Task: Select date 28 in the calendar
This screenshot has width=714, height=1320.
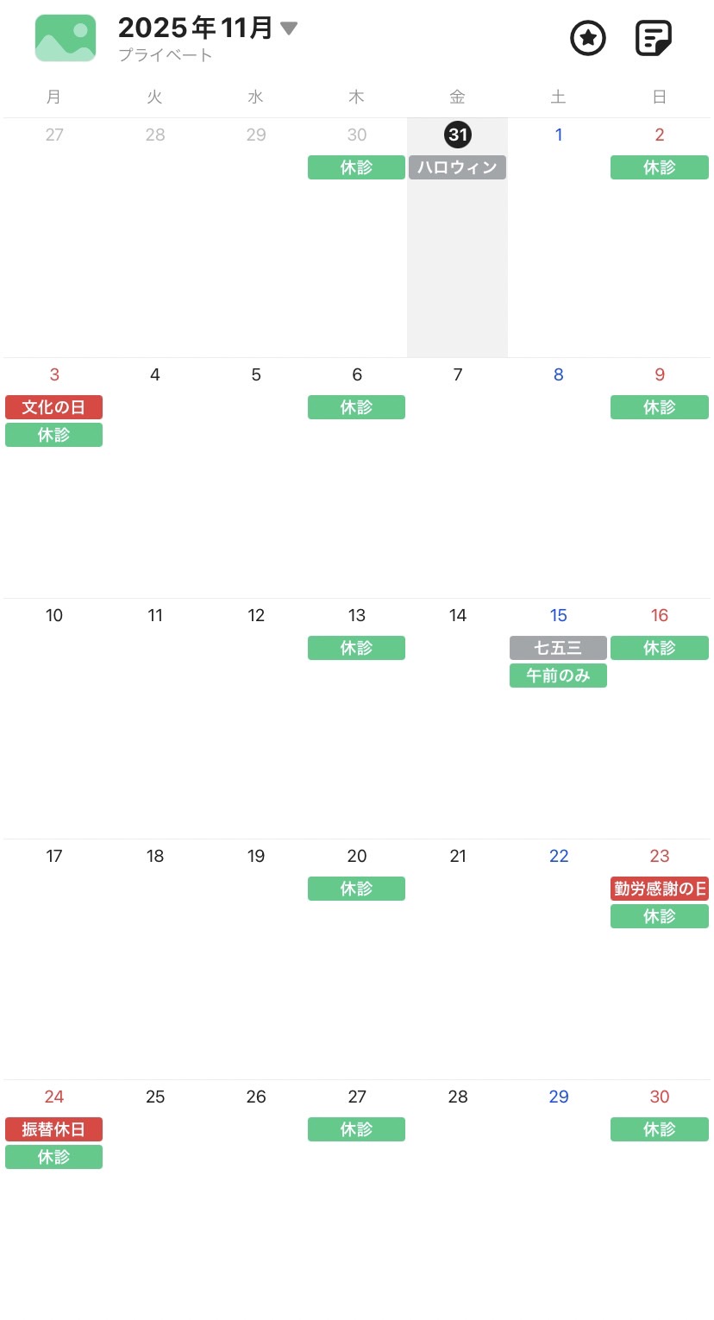Action: (x=458, y=1097)
